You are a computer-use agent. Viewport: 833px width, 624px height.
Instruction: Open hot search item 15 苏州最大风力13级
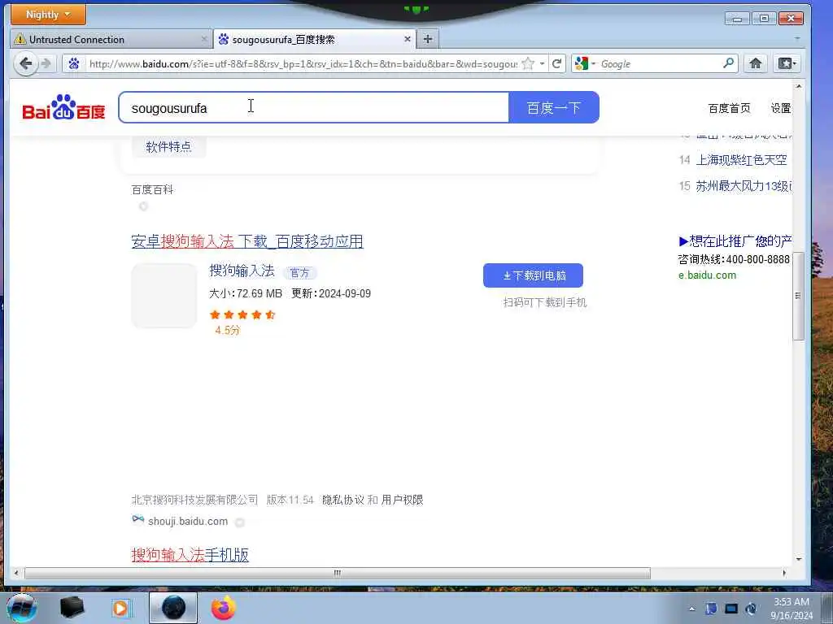[x=744, y=186]
